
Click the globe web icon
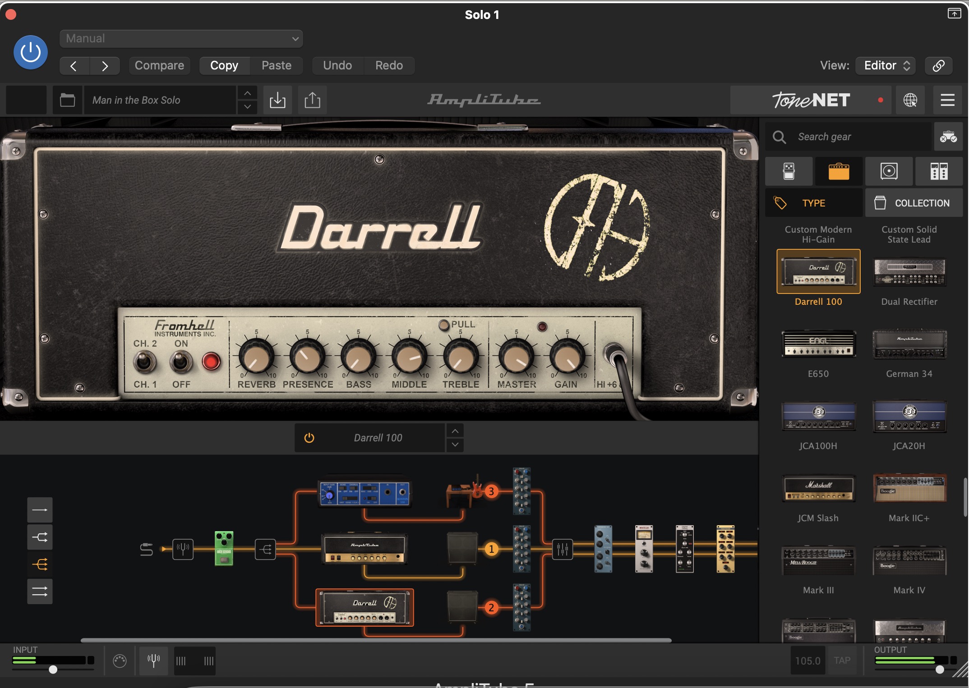tap(910, 100)
